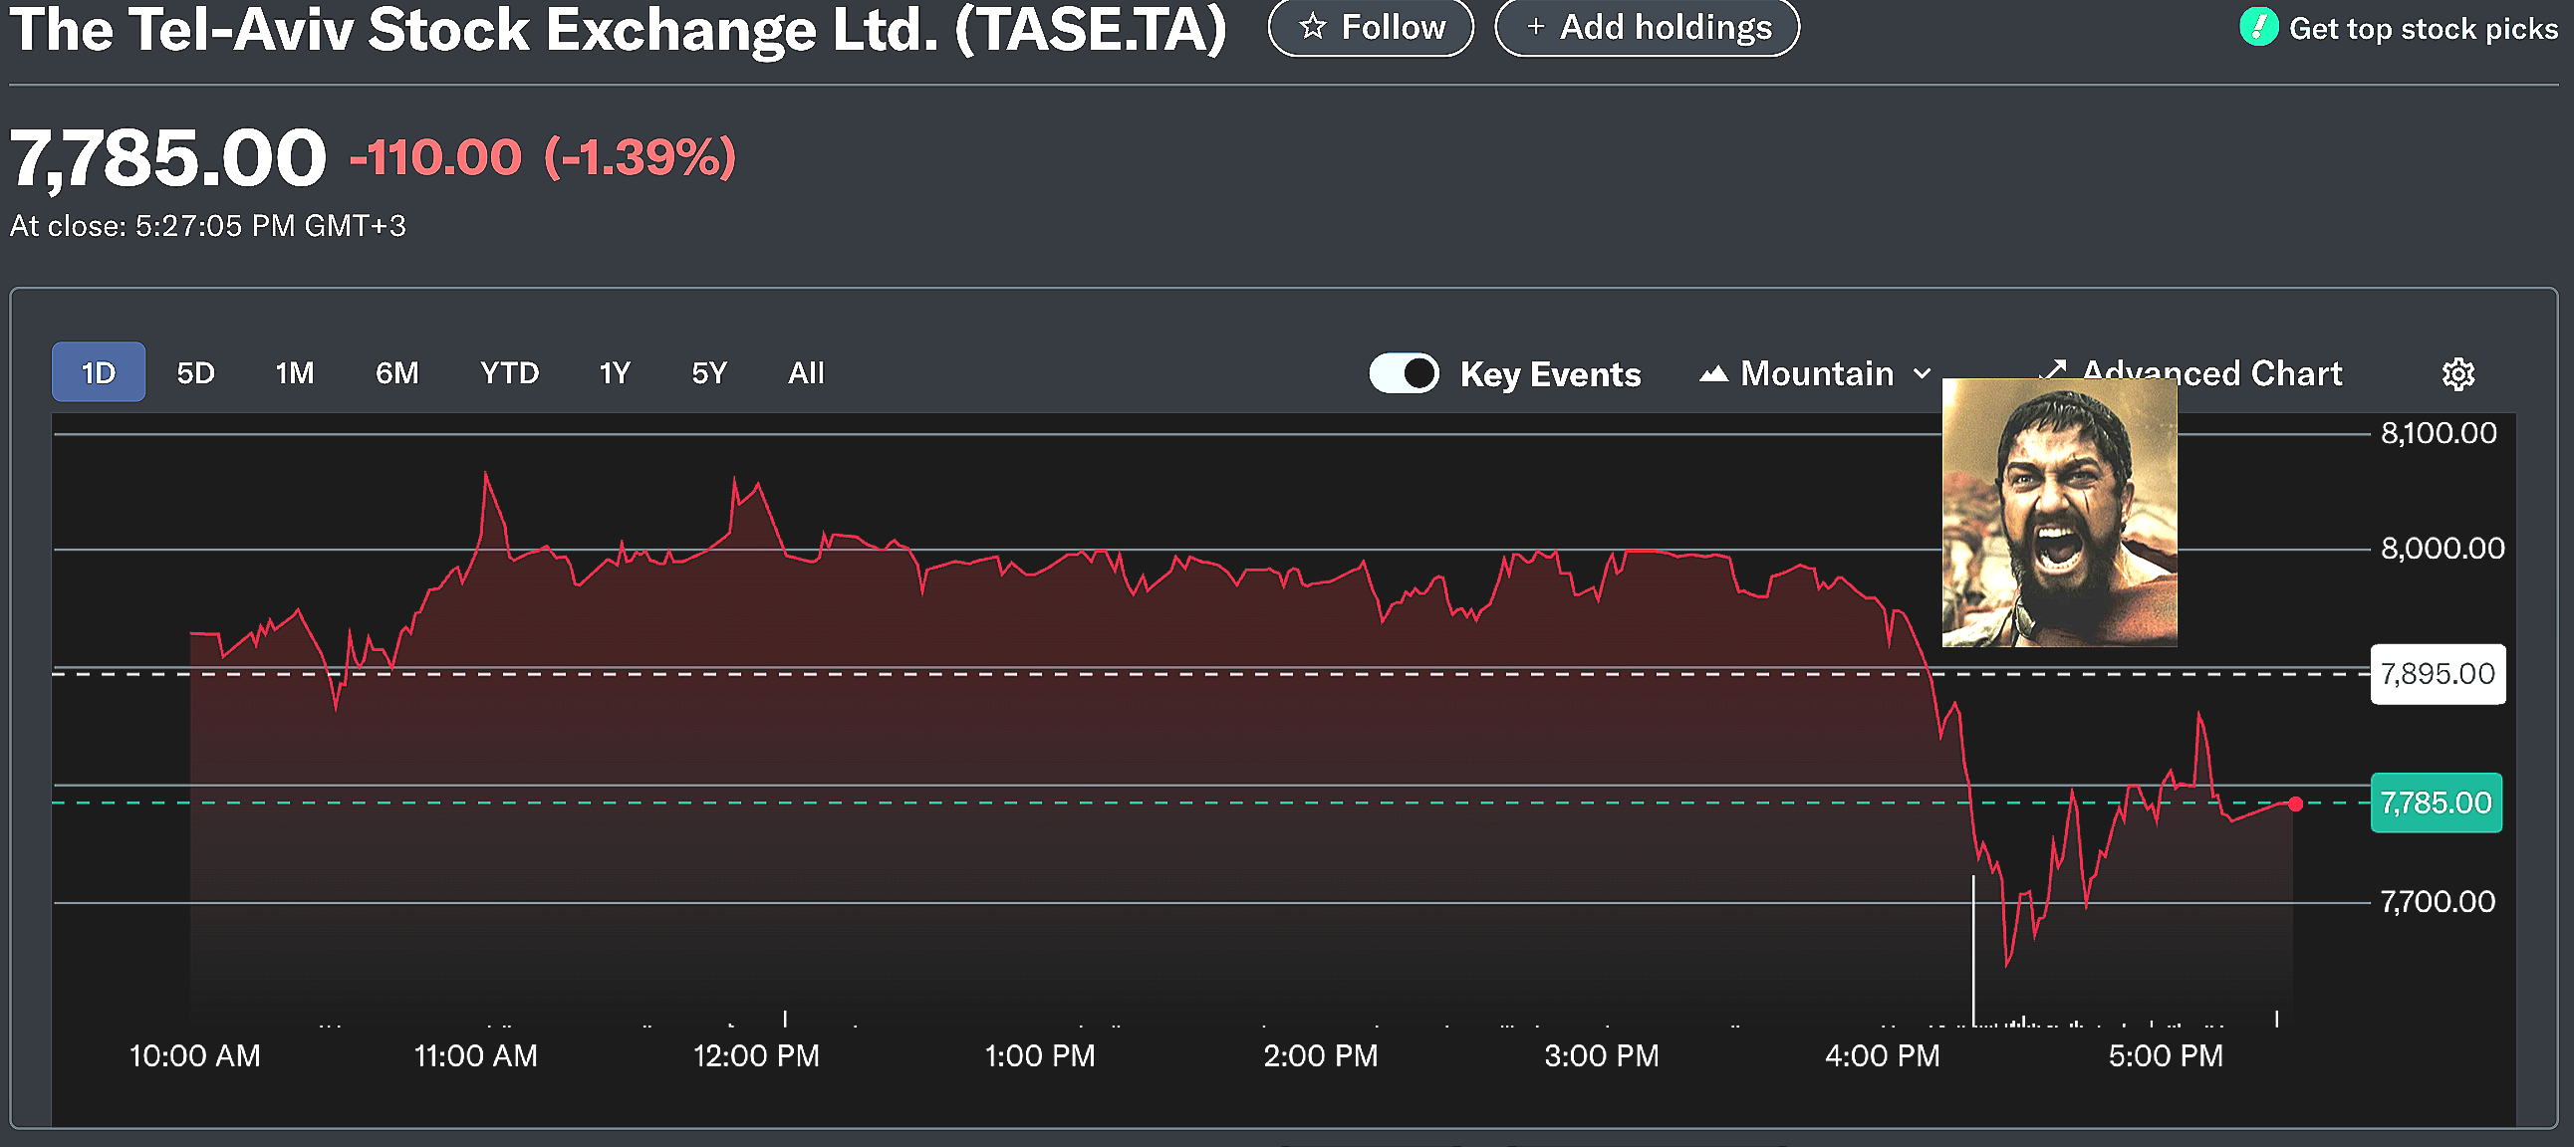Image resolution: width=2574 pixels, height=1147 pixels.
Task: Click the Spartan warrior image thumbnail
Action: click(x=2058, y=513)
